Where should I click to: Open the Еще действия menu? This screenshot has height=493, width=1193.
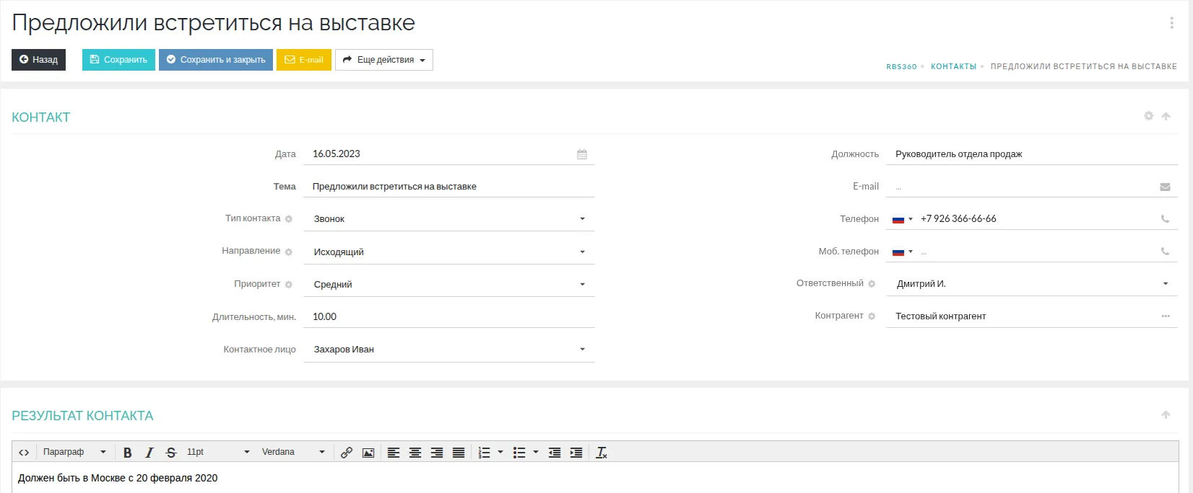point(383,60)
